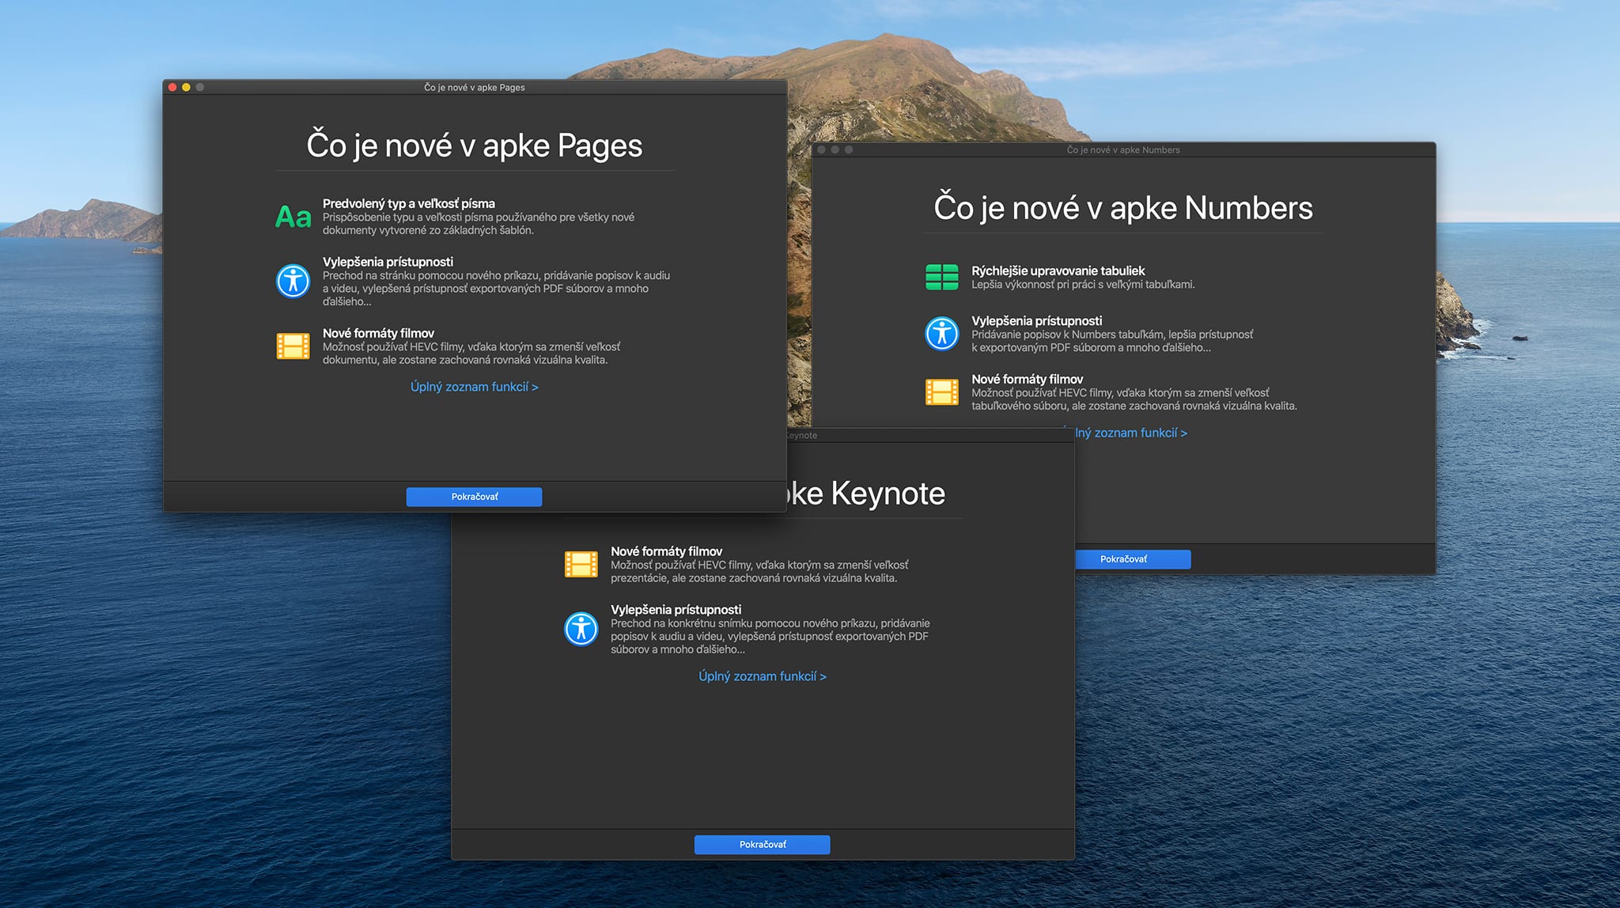This screenshot has width=1620, height=908.
Task: Click 'Čo je nové v apke Numbers' headline
Action: coord(1123,208)
